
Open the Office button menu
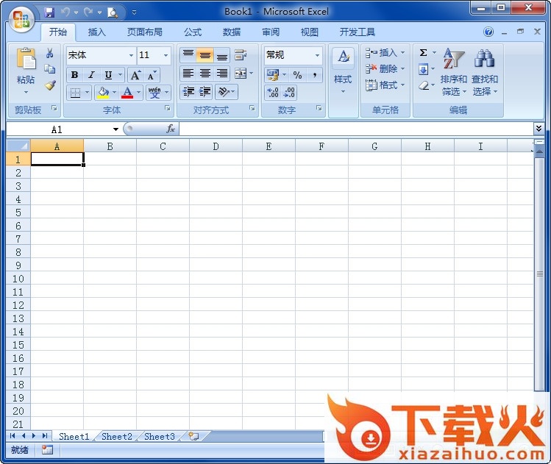tap(21, 19)
